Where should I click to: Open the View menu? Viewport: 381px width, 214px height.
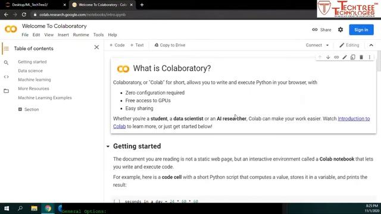[x=49, y=35]
